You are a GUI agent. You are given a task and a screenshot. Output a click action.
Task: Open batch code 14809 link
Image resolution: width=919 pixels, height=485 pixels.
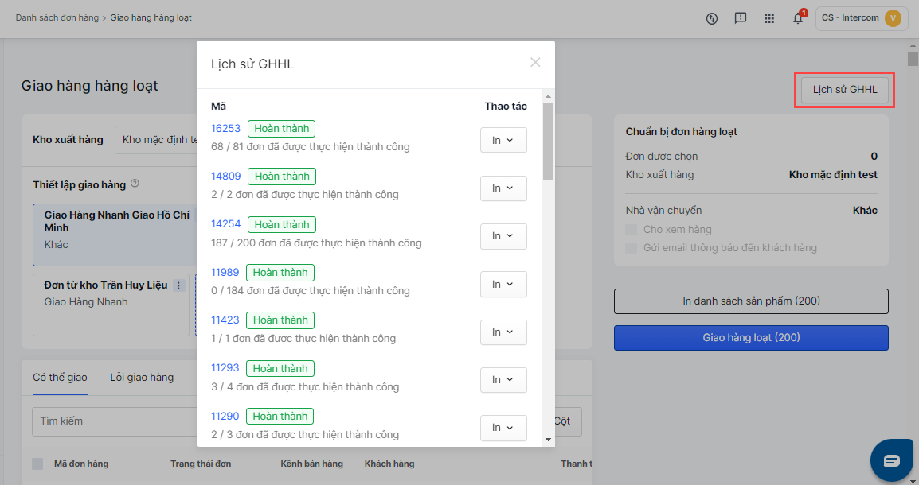(x=225, y=177)
